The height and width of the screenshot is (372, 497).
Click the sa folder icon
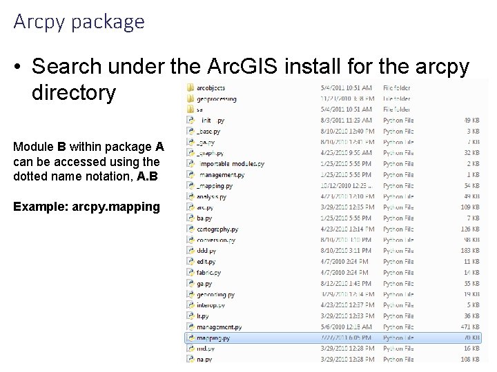(x=191, y=110)
